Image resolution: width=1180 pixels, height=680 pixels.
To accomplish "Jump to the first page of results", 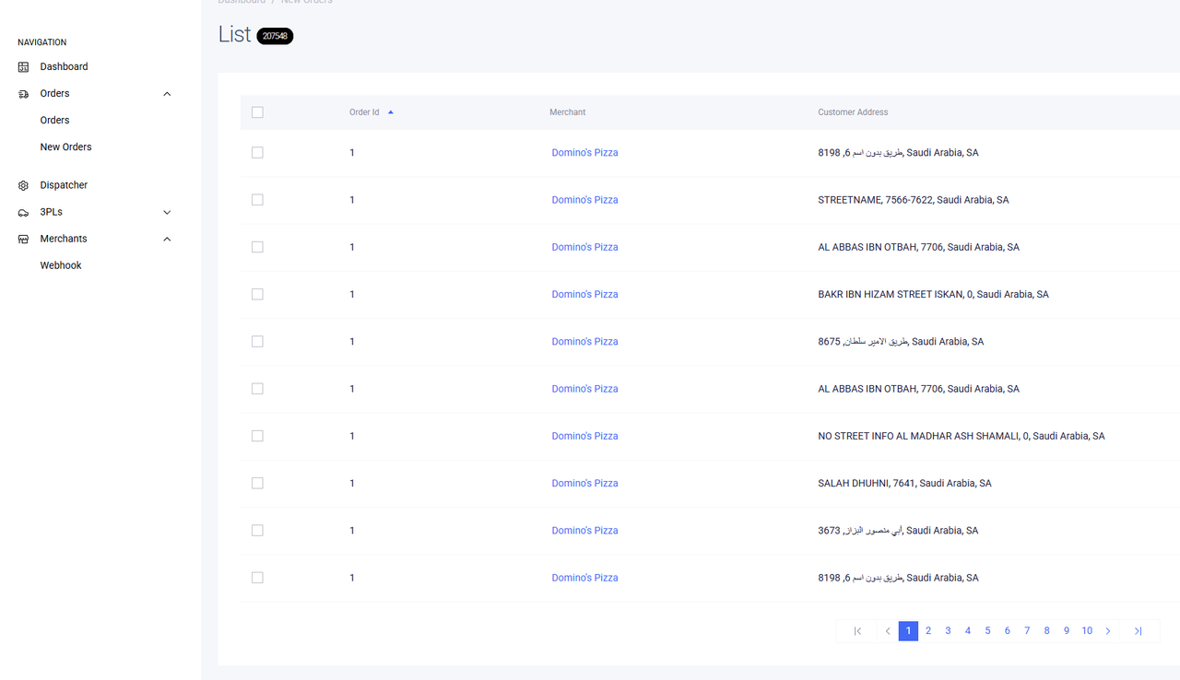I will click(x=857, y=631).
